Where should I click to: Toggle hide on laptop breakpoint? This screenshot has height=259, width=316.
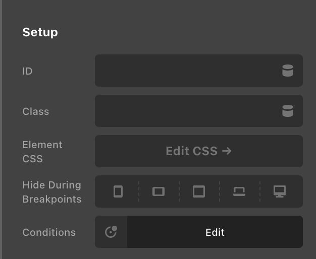coord(239,191)
